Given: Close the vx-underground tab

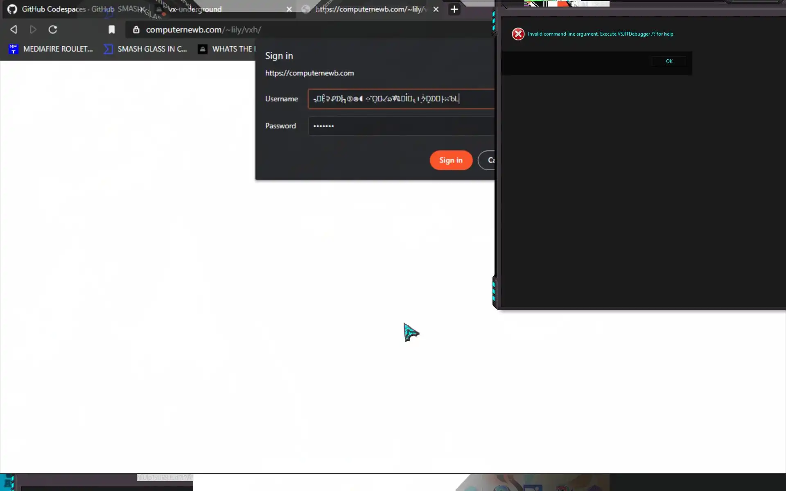Looking at the screenshot, I should [x=289, y=9].
